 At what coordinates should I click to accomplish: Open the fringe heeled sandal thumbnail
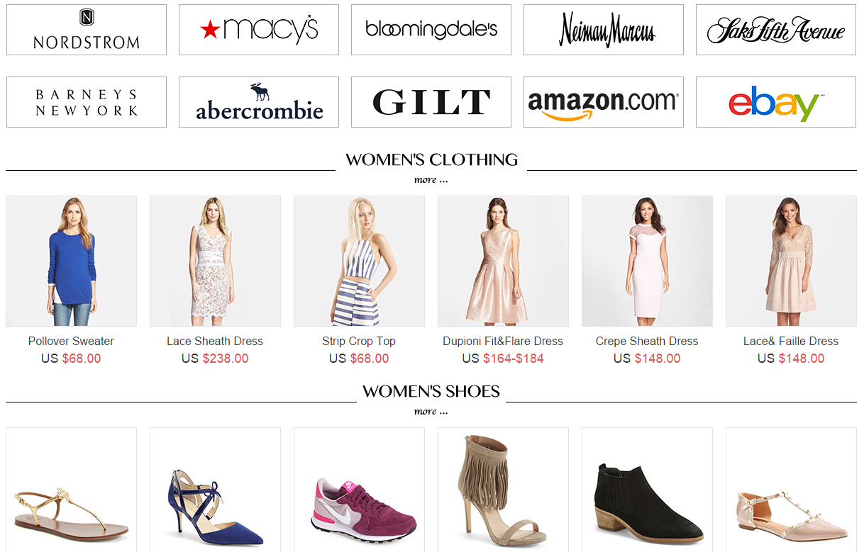503,490
